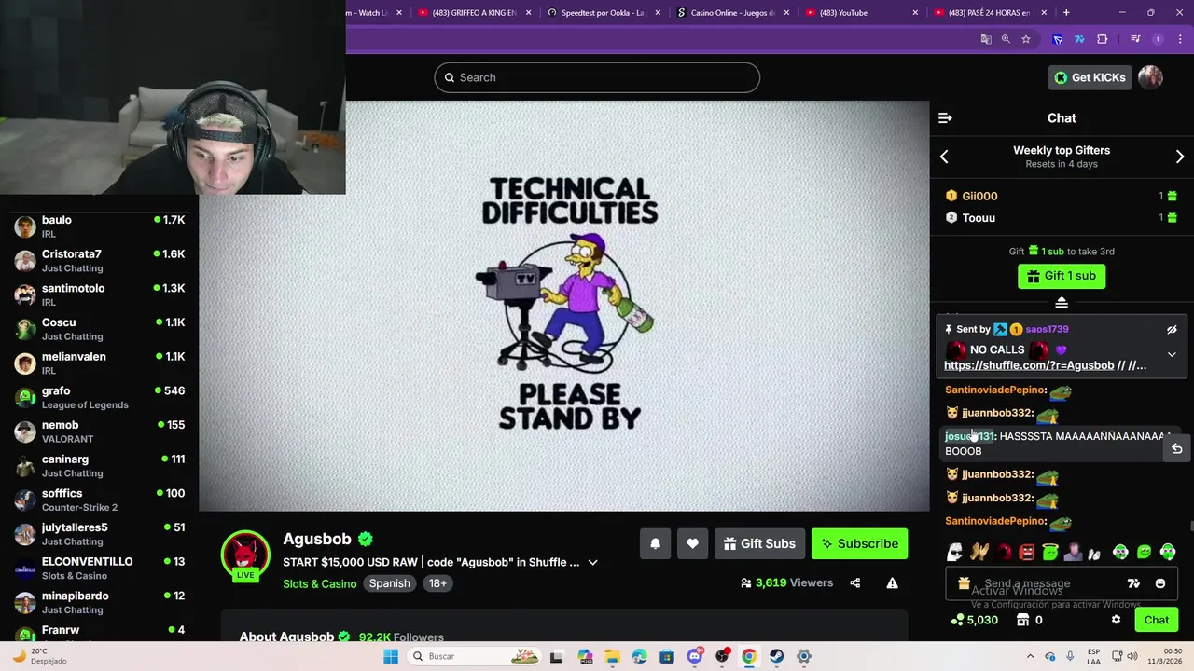Open Discord from the taskbar
Image resolution: width=1194 pixels, height=671 pixels.
(x=694, y=656)
